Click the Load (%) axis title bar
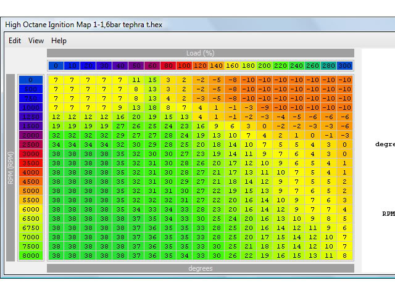 (201, 53)
